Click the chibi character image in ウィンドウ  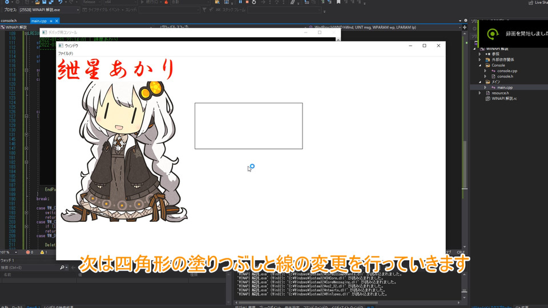pos(124,151)
